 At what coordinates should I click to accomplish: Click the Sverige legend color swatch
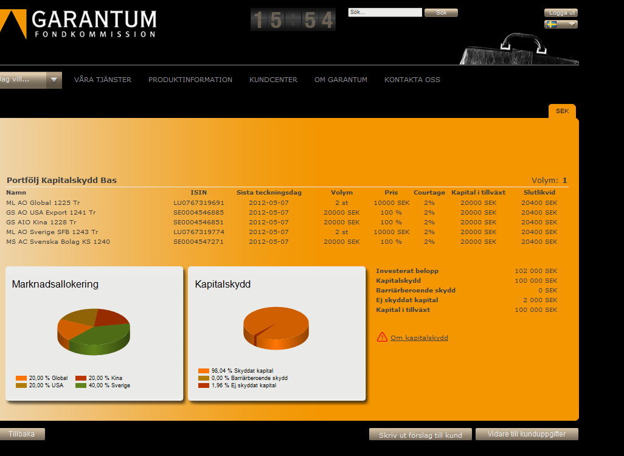pos(81,385)
